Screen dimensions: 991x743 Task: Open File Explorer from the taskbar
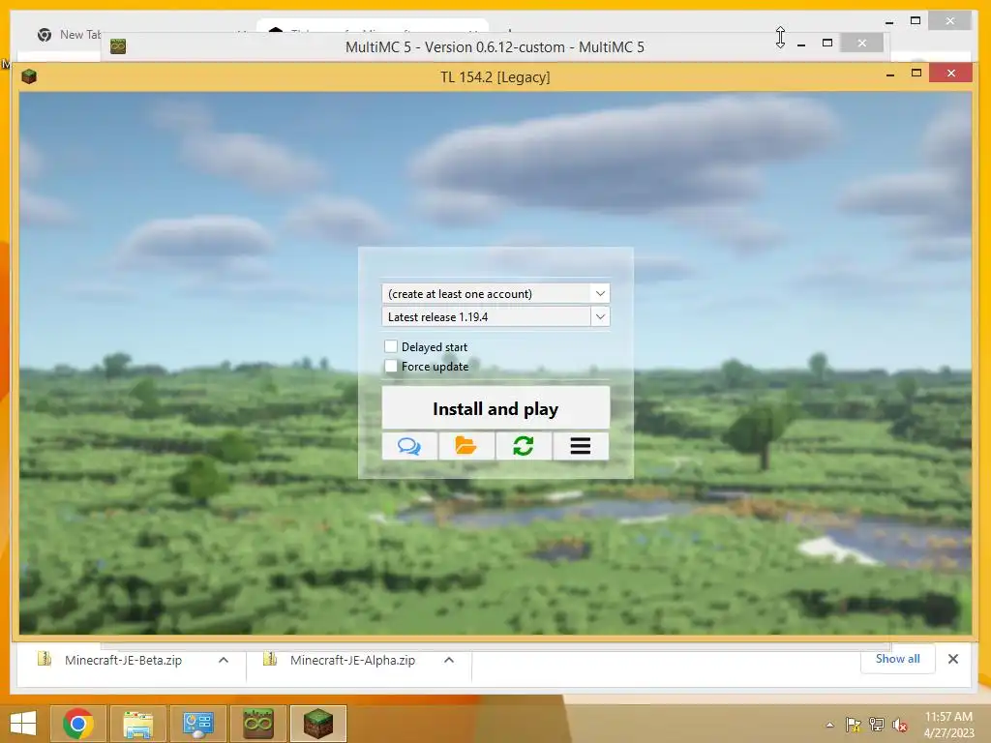(137, 724)
